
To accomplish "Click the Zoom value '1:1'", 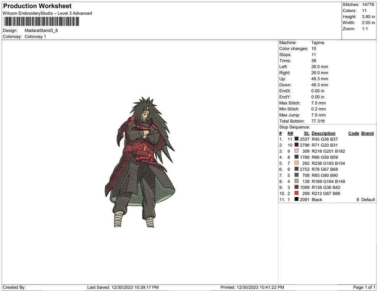I will [x=365, y=29].
